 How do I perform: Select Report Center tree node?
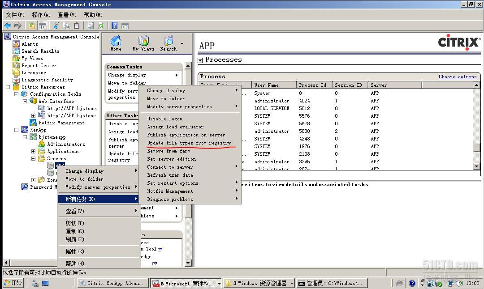tap(39, 65)
